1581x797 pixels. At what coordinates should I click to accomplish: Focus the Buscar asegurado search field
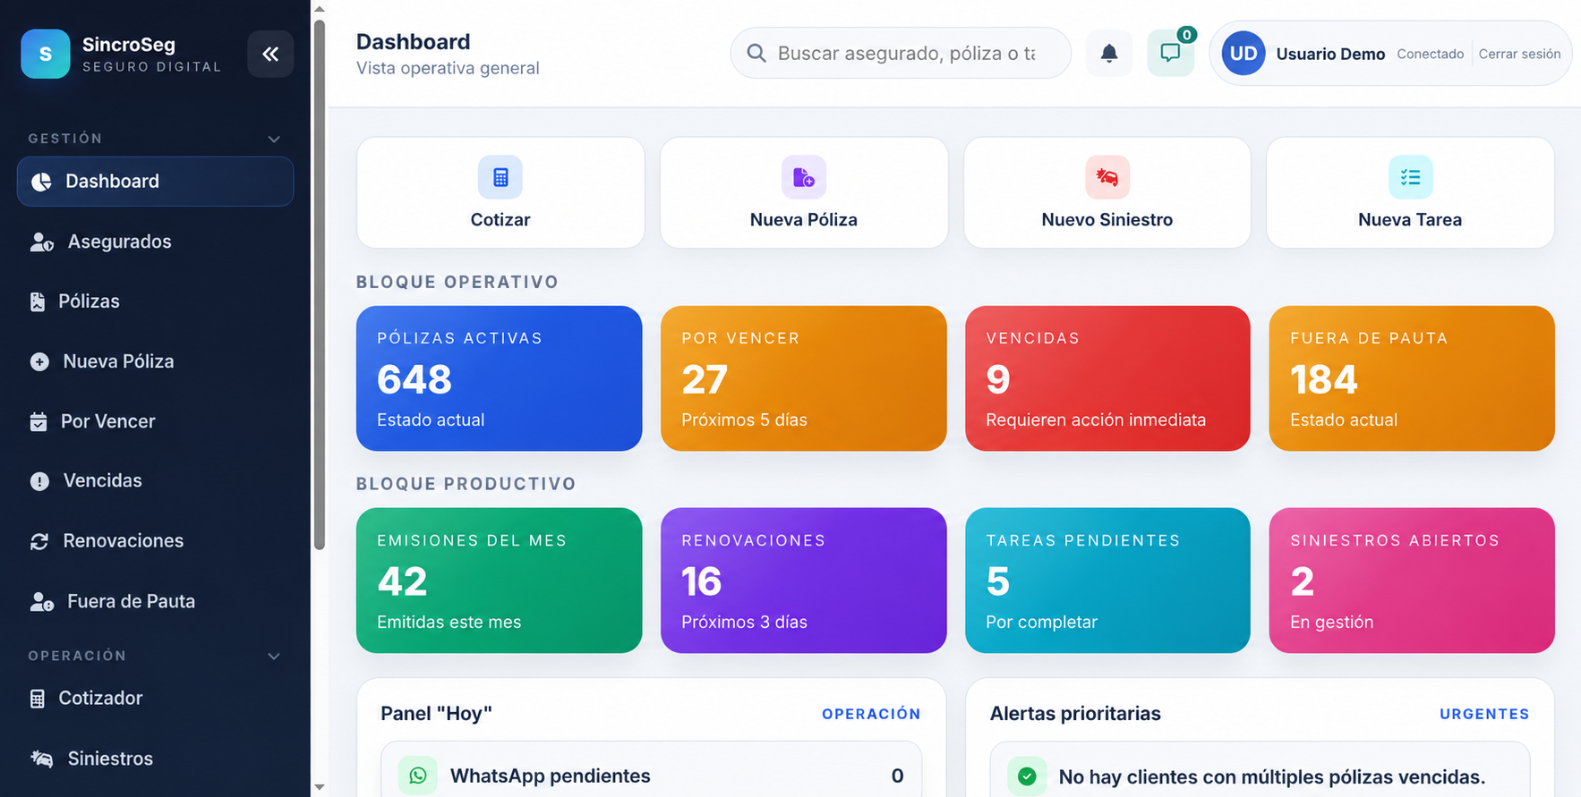(x=901, y=54)
